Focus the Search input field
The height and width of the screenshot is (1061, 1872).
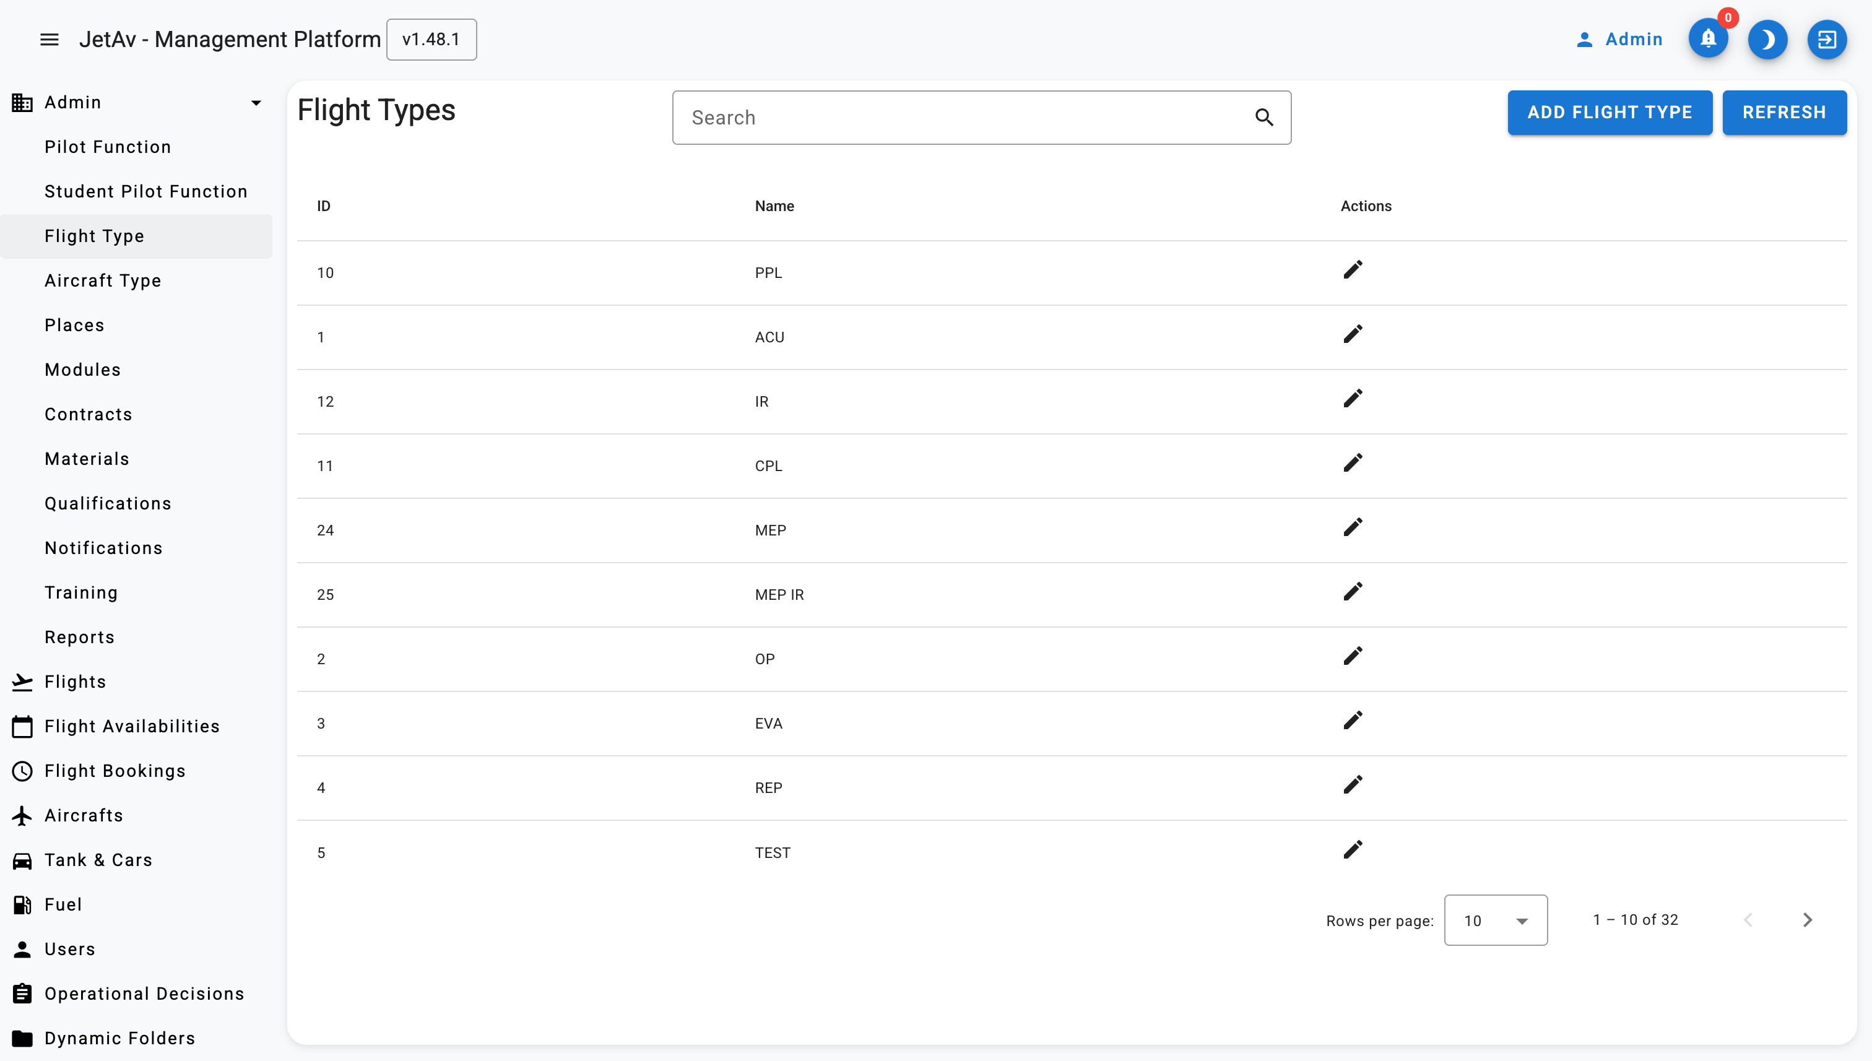click(962, 118)
